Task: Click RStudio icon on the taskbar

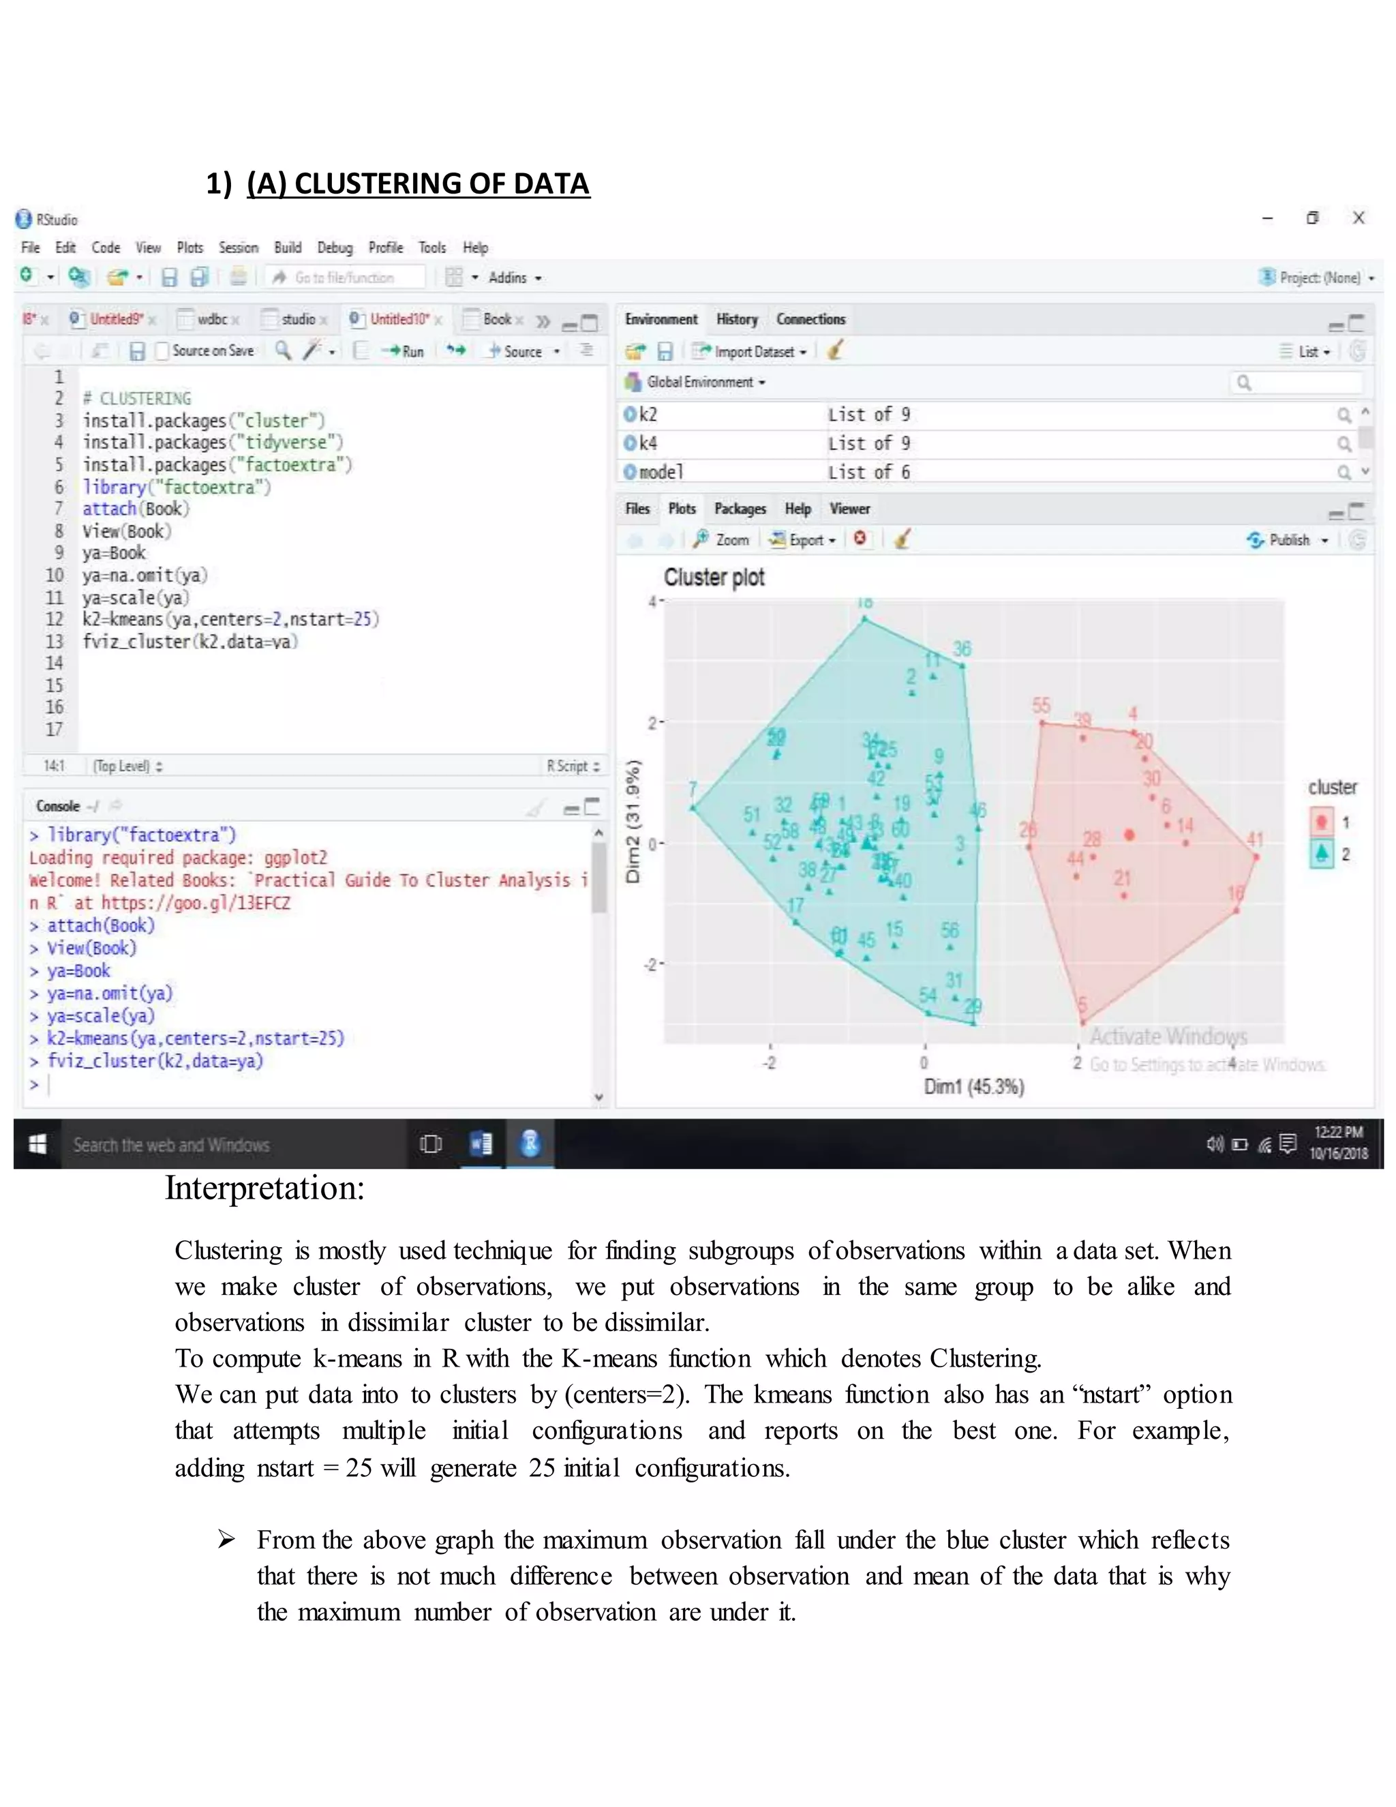Action: click(x=530, y=1144)
